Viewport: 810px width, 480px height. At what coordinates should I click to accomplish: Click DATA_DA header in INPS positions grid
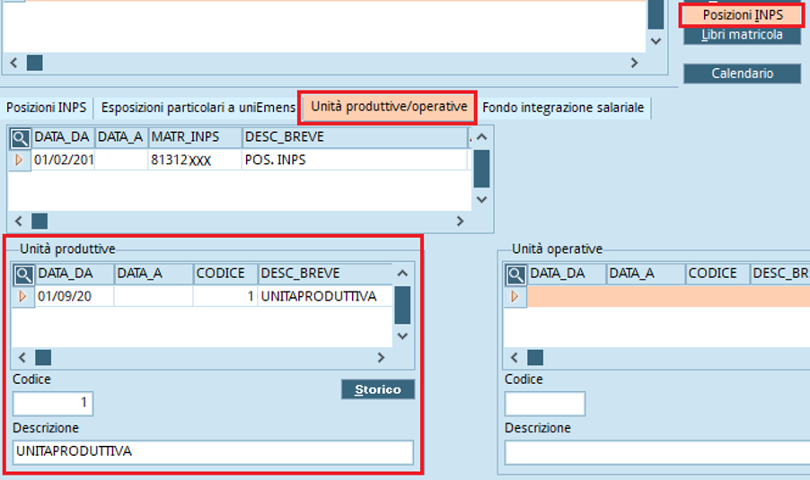(63, 137)
